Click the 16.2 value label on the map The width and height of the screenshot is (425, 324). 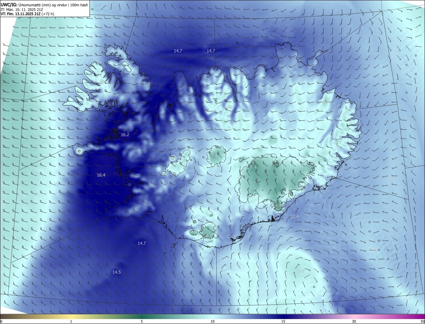click(x=125, y=135)
